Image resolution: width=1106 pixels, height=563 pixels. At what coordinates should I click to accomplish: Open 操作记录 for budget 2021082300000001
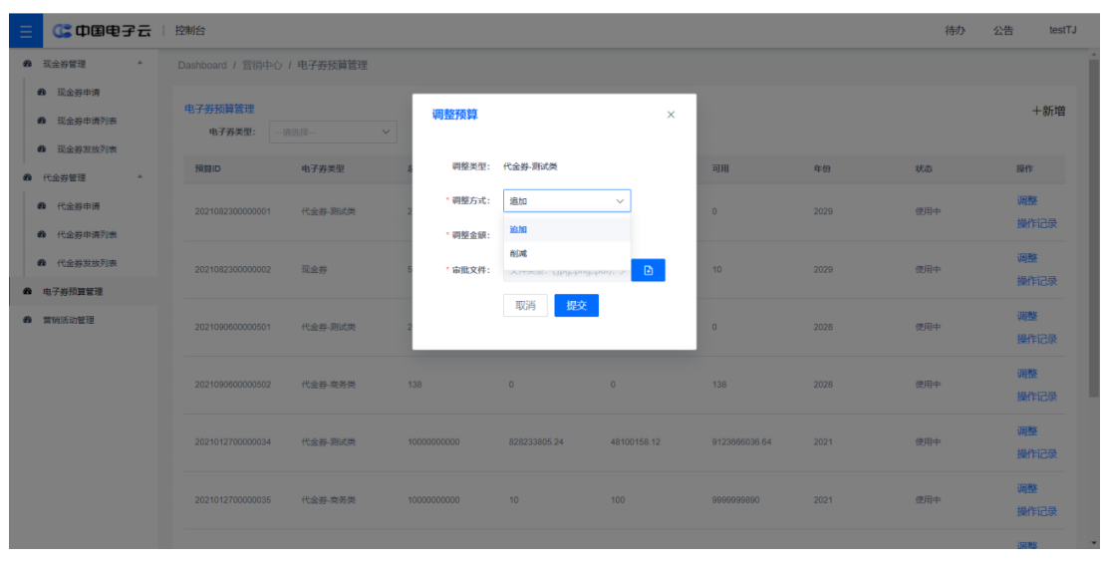[1037, 223]
